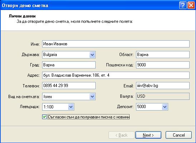Viewport: 196px width, 143px height.
Task: Click the Левъридж: label
Action: (30, 107)
